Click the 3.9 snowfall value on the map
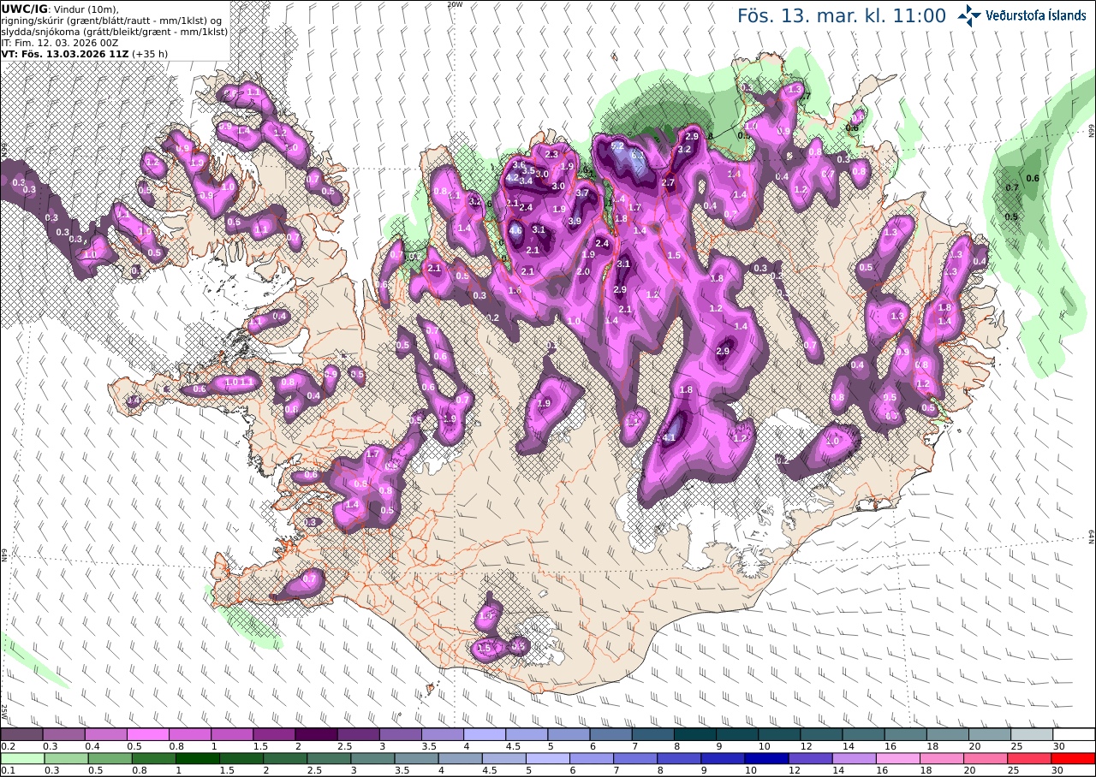 pyautogui.click(x=575, y=221)
